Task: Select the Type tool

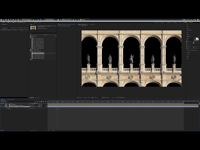Action: coord(15,22)
